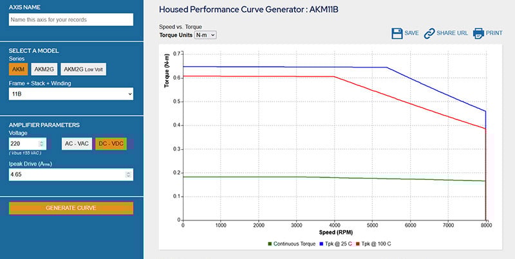Click the 0.7 tick on torque axis

pyautogui.click(x=178, y=53)
